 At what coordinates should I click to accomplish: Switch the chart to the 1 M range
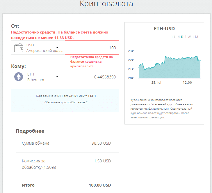click(x=195, y=37)
